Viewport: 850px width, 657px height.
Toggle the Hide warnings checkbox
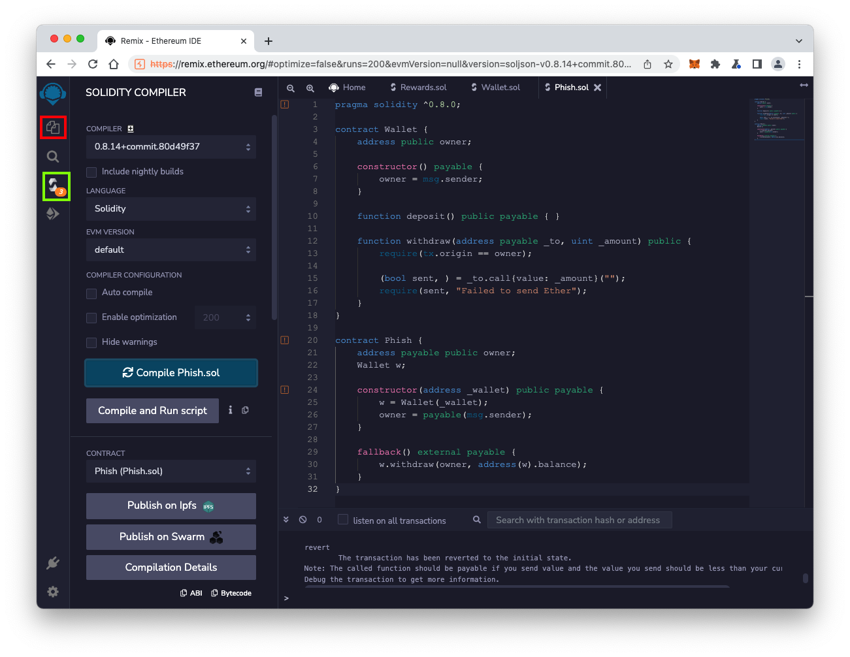coord(91,342)
